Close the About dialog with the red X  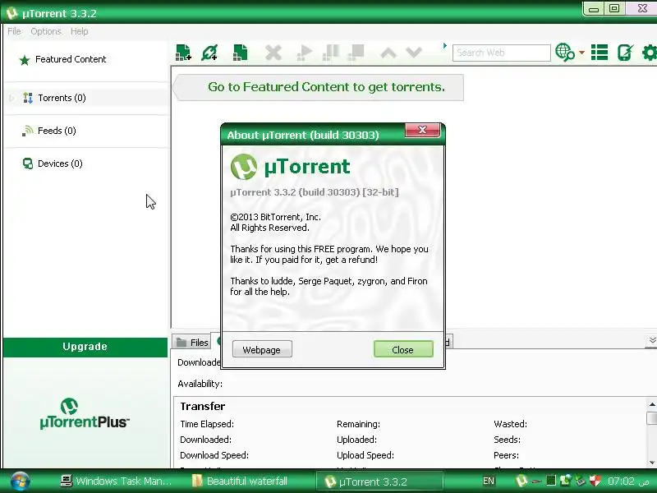[422, 130]
